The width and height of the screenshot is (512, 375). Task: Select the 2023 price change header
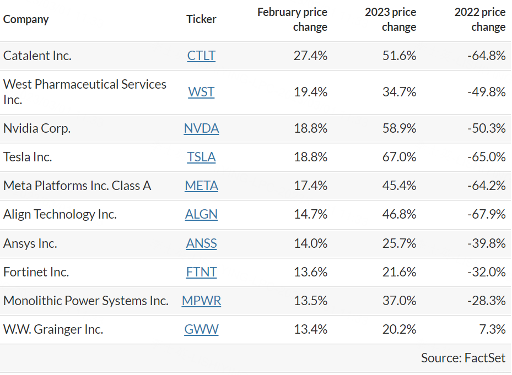click(x=390, y=19)
